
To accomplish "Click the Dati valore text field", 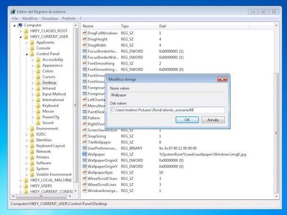I will pyautogui.click(x=167, y=110).
